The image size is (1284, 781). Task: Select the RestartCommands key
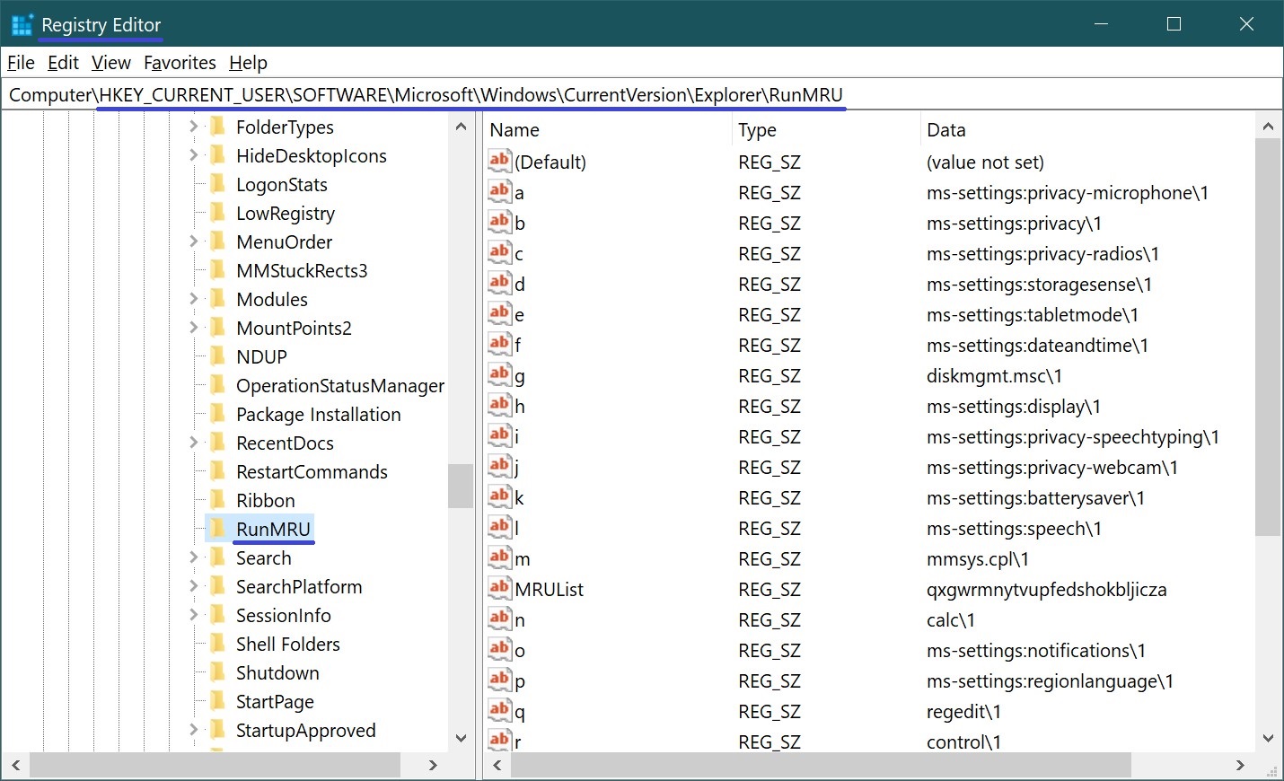pyautogui.click(x=312, y=471)
